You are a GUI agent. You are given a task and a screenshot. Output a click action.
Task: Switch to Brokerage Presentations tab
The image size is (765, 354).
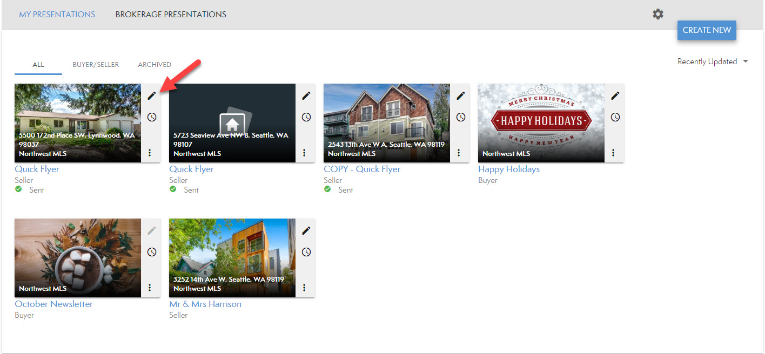point(171,15)
